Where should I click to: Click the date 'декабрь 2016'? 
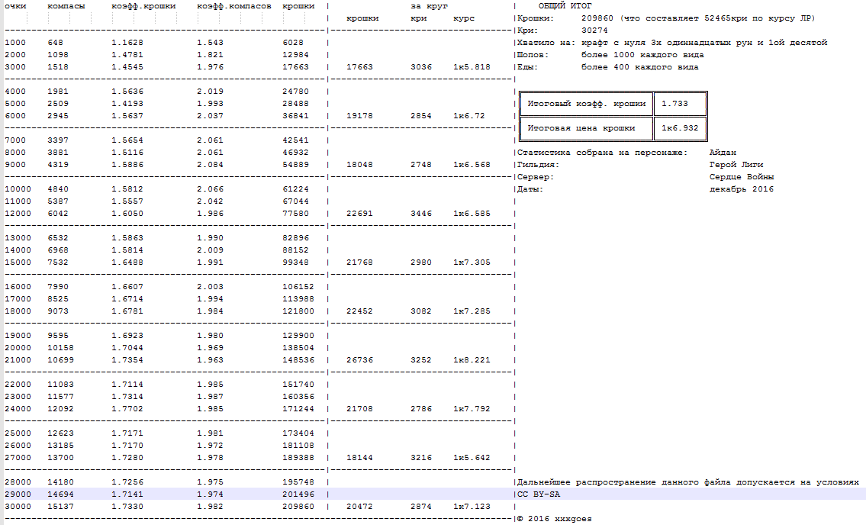[x=741, y=189]
